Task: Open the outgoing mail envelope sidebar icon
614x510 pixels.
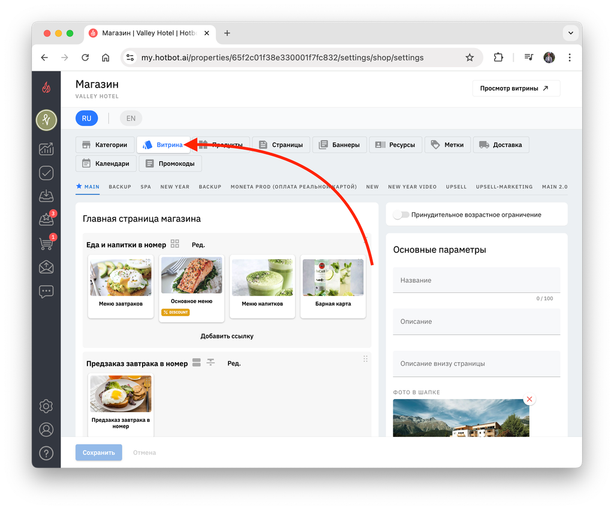Action: pyautogui.click(x=46, y=267)
